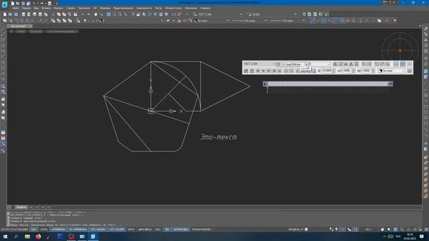Click the width factor field showing 1.0000
This screenshot has height=241, width=429.
point(346,71)
